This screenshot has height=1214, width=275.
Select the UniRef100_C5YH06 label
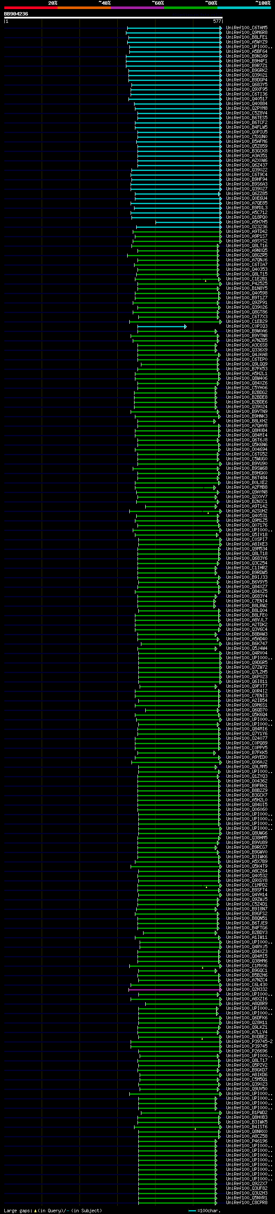point(247,388)
